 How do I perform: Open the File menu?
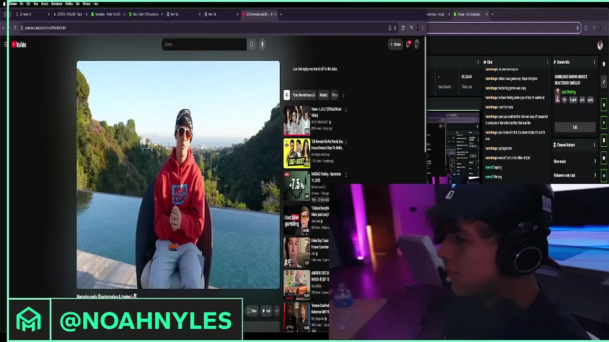coord(21,4)
